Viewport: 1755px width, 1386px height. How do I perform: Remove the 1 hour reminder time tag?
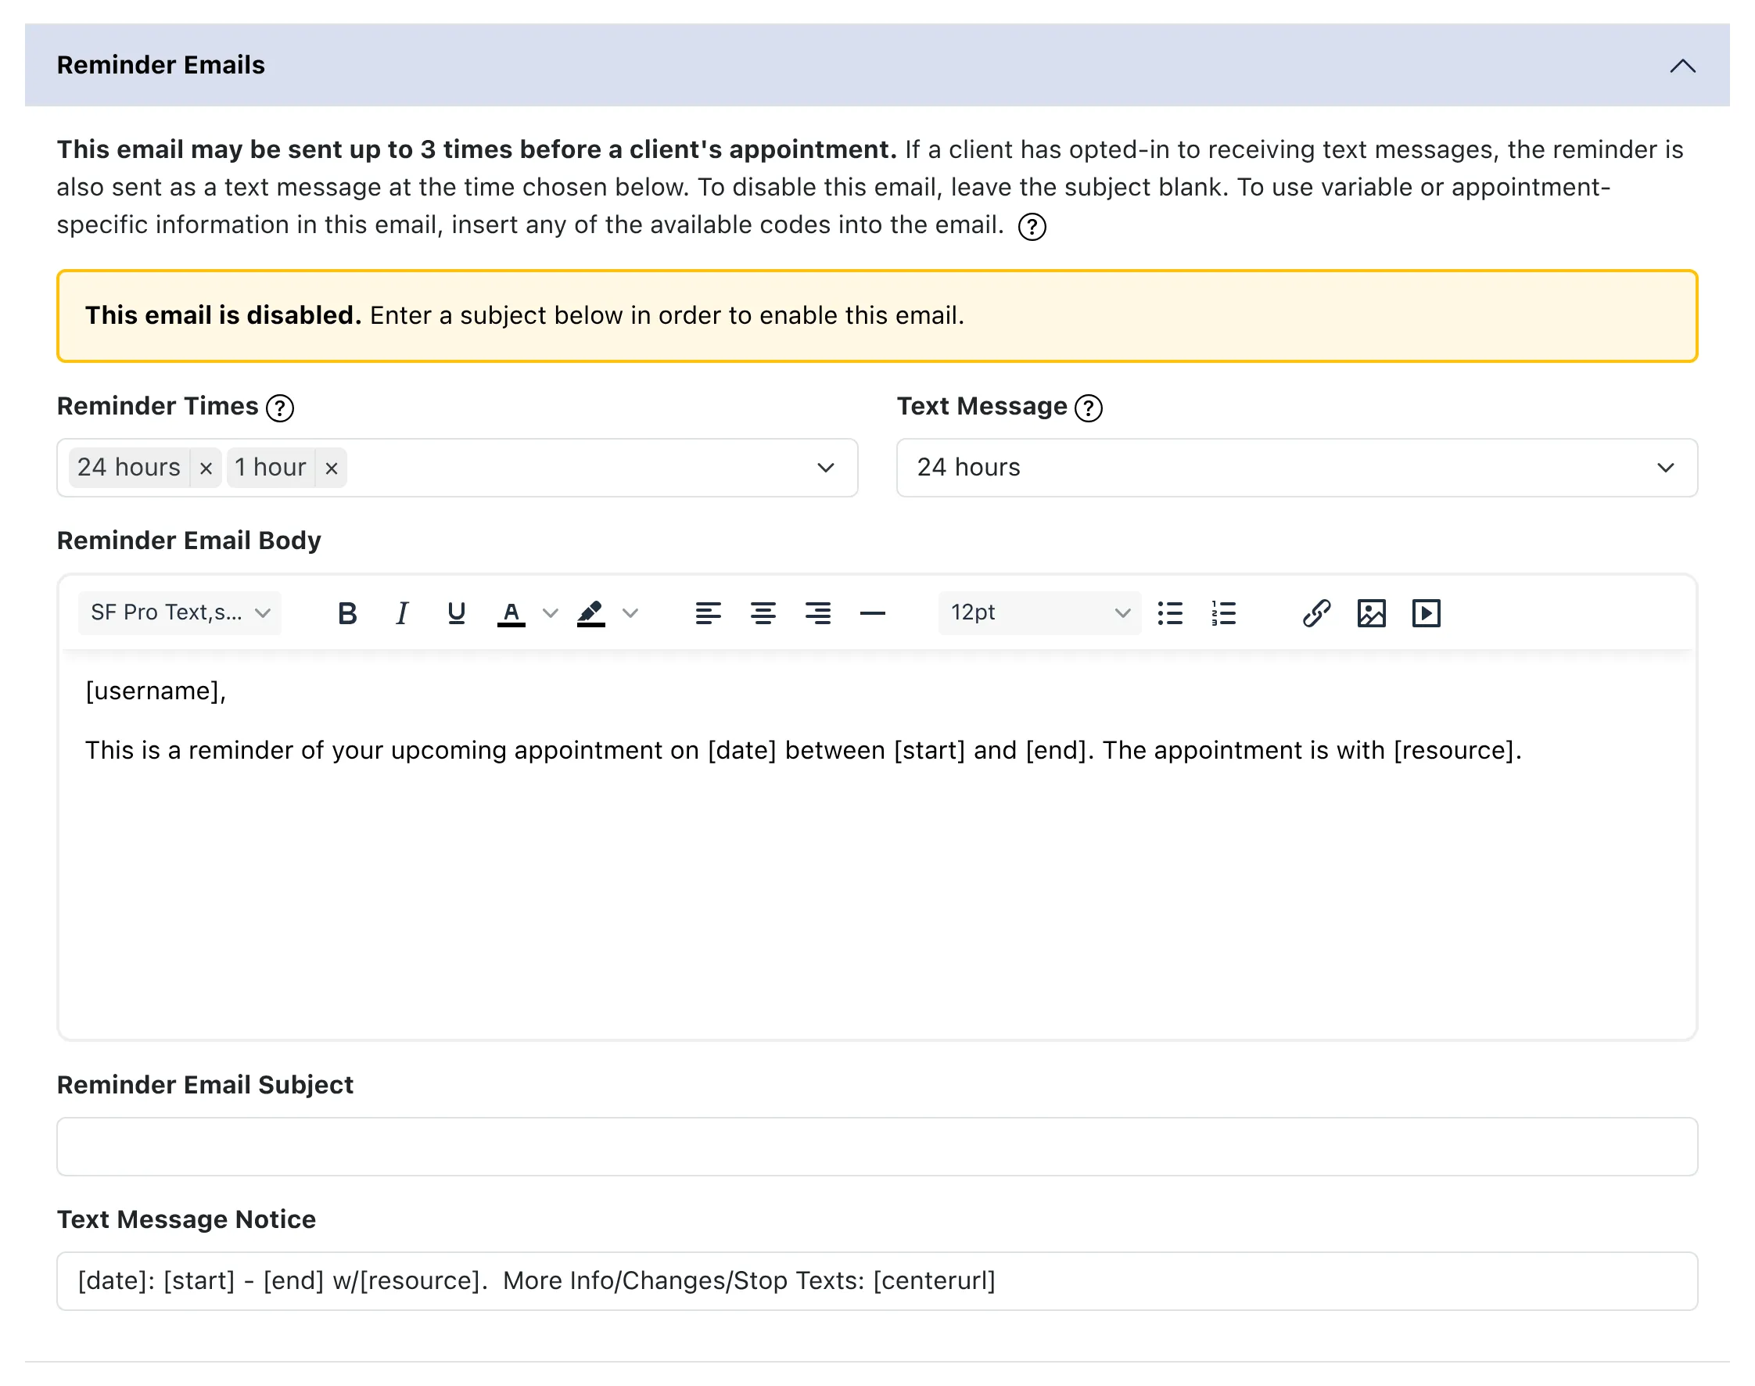[x=331, y=469]
